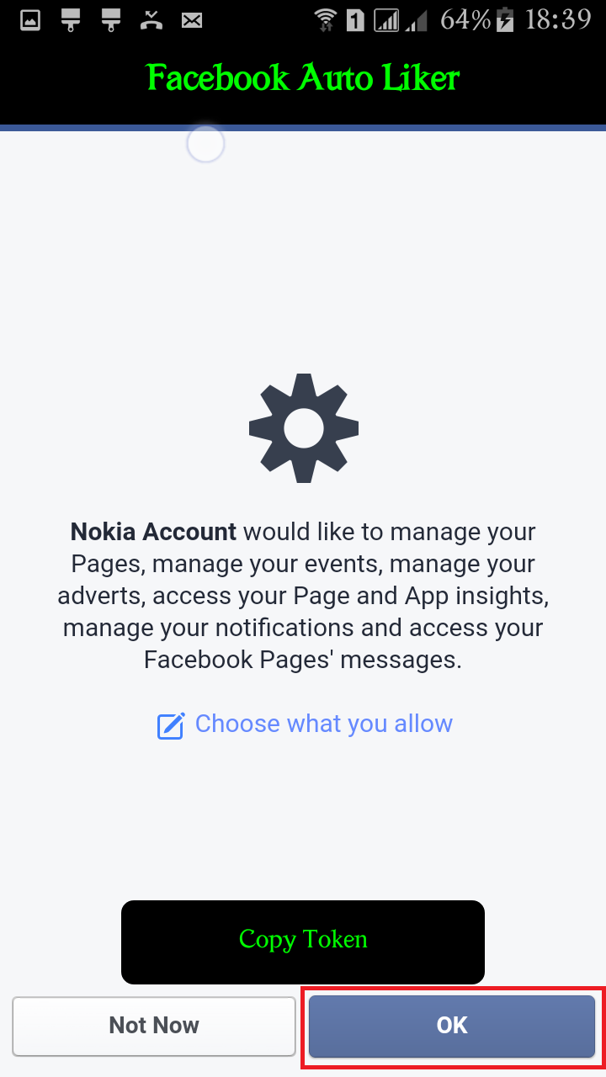Viewport: 606px width, 1077px height.
Task: Dismiss the request with Not Now
Action: click(154, 1025)
